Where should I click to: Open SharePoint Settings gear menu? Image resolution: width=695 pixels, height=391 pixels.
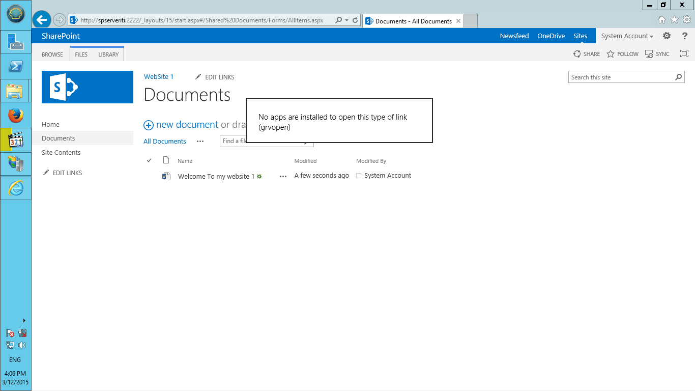667,36
